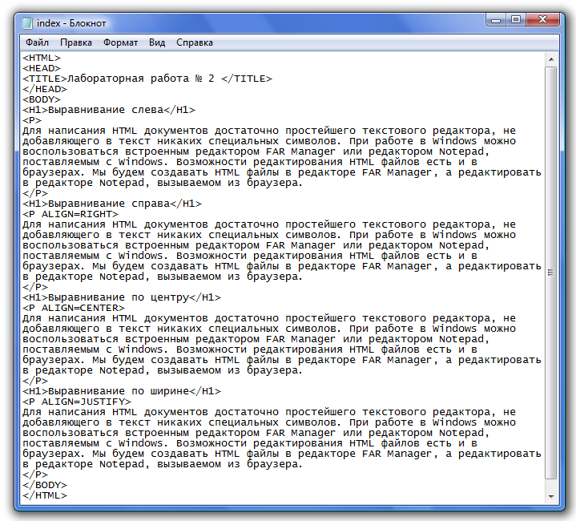576x521 pixels.
Task: Click the line '<P ALIGN=RIGHT>'
Action: 70,214
